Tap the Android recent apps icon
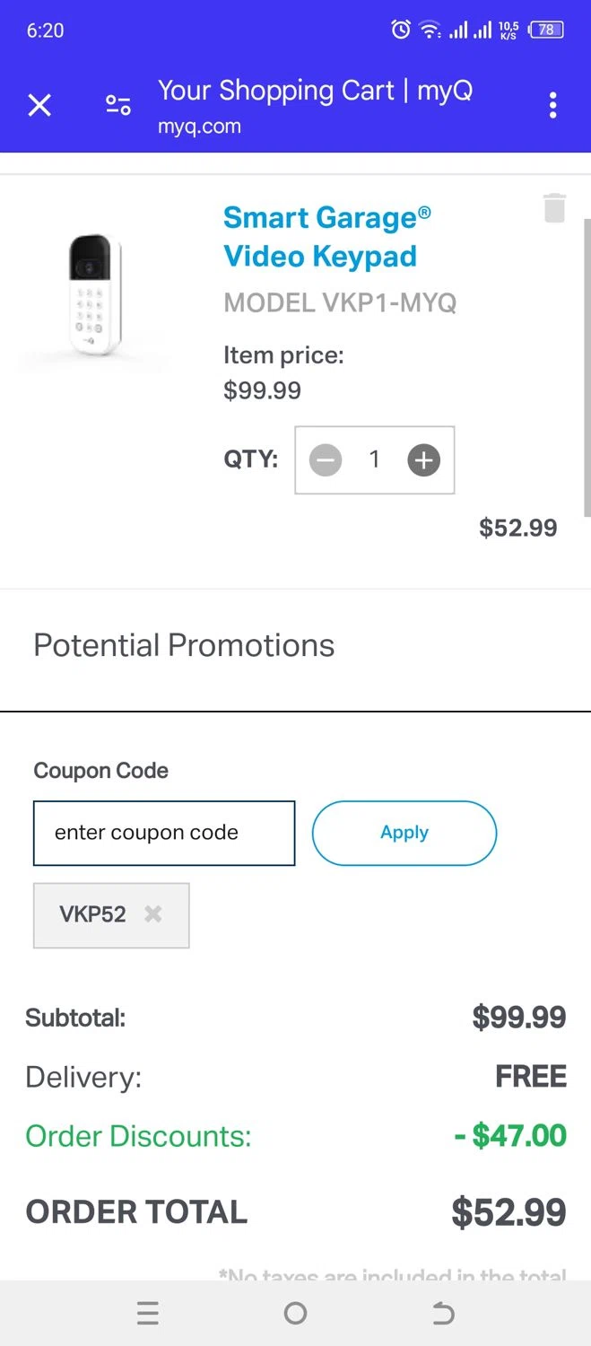 tap(148, 1314)
